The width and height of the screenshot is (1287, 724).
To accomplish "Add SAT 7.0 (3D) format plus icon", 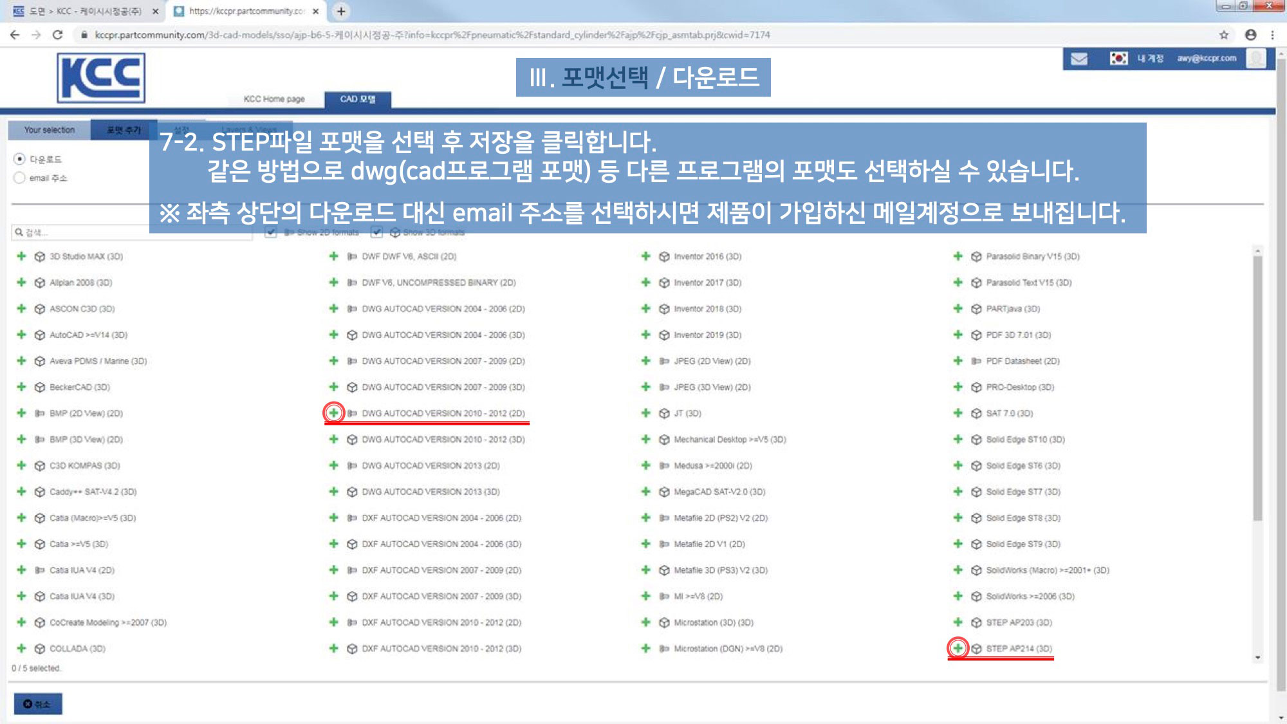I will tap(958, 413).
